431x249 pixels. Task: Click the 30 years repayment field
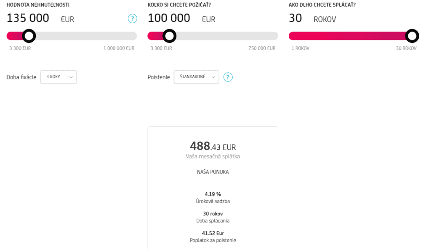pos(295,18)
